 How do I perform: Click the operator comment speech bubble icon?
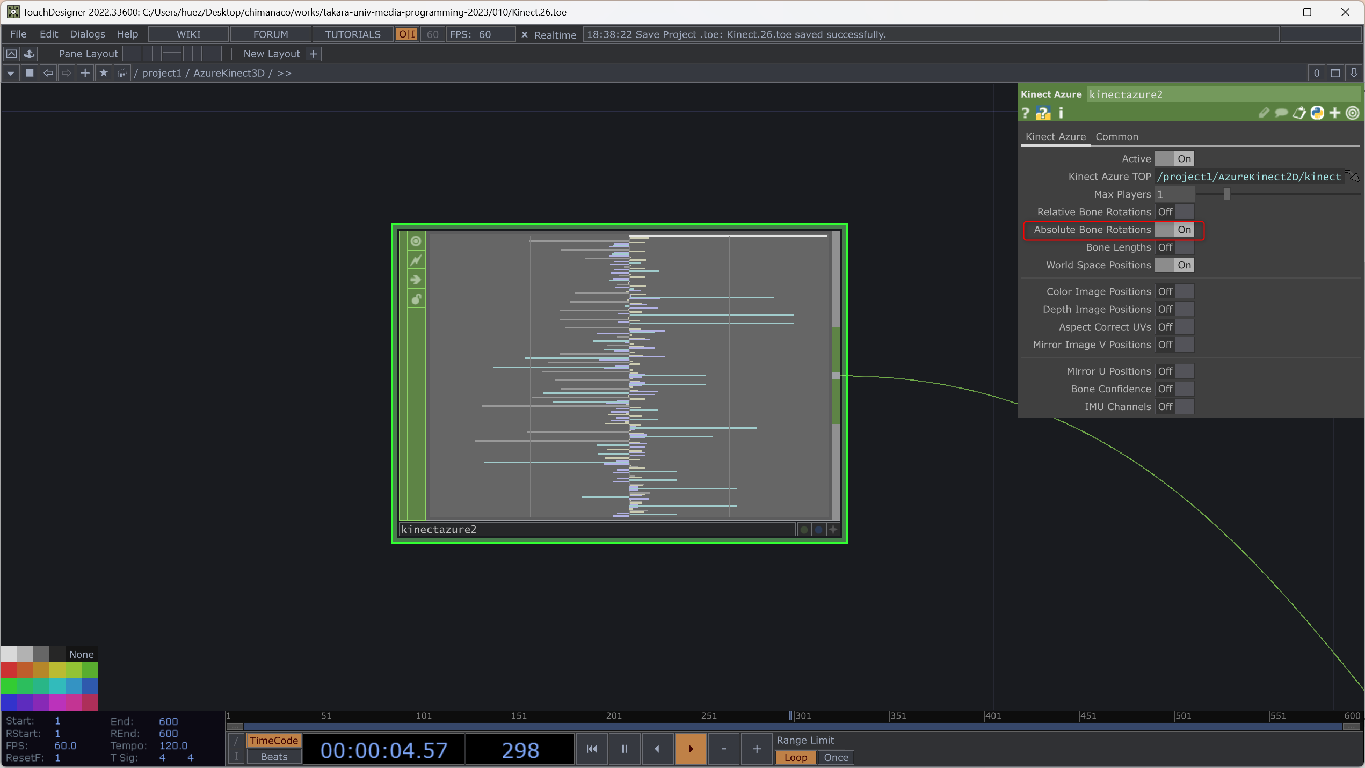click(x=1281, y=113)
